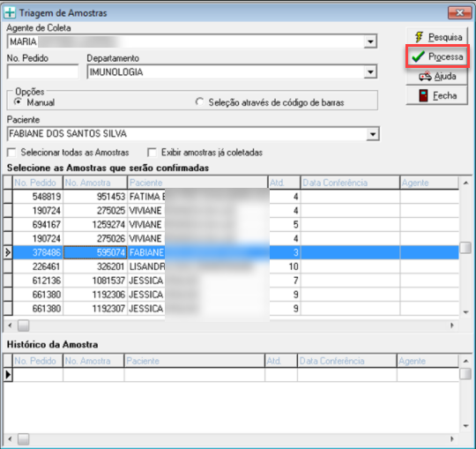Click the Histórico grid horizontal scrollbar right arrow
476x449 pixels.
tap(452, 439)
